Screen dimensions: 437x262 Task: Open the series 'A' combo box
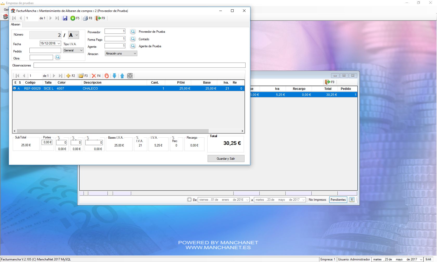[x=74, y=35]
